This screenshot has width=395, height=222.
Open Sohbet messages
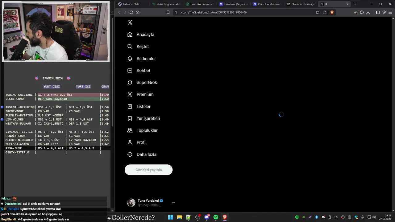[x=139, y=71]
